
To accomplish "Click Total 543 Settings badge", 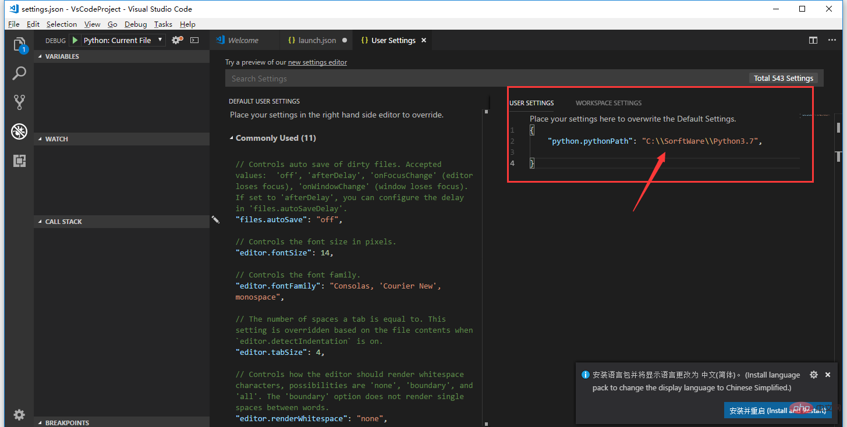I will coord(784,78).
